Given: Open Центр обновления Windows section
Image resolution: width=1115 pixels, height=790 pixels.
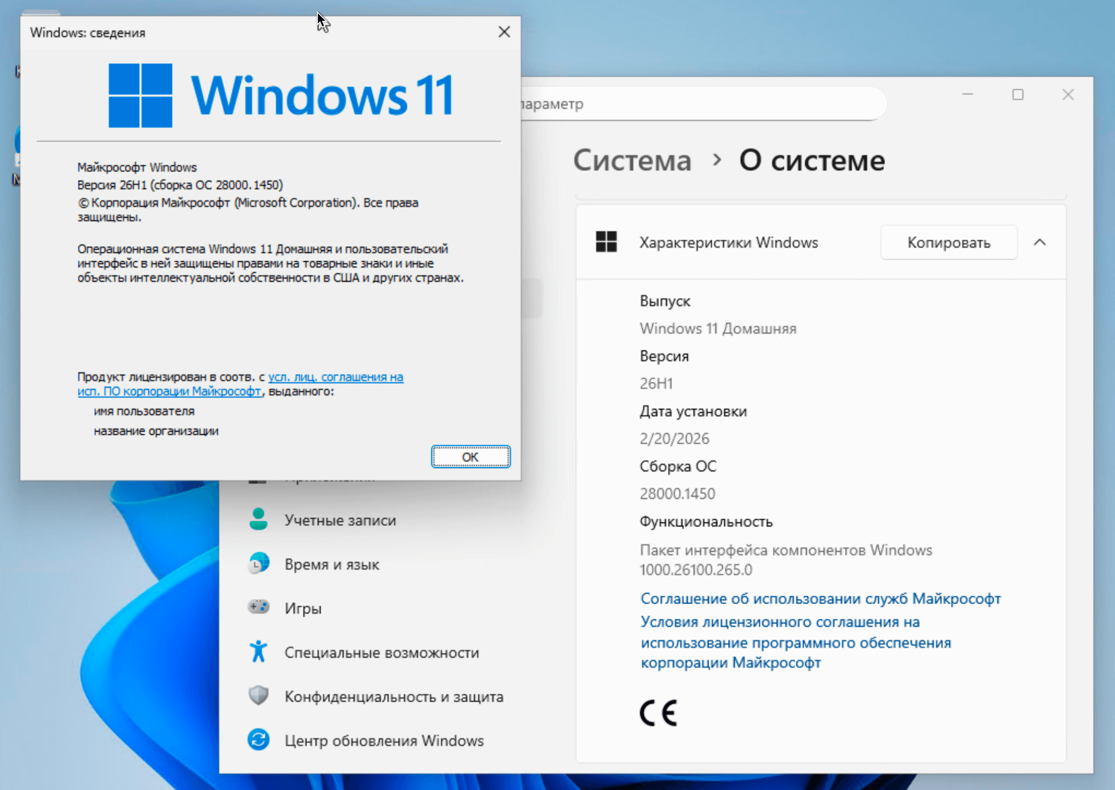Looking at the screenshot, I should 384,741.
